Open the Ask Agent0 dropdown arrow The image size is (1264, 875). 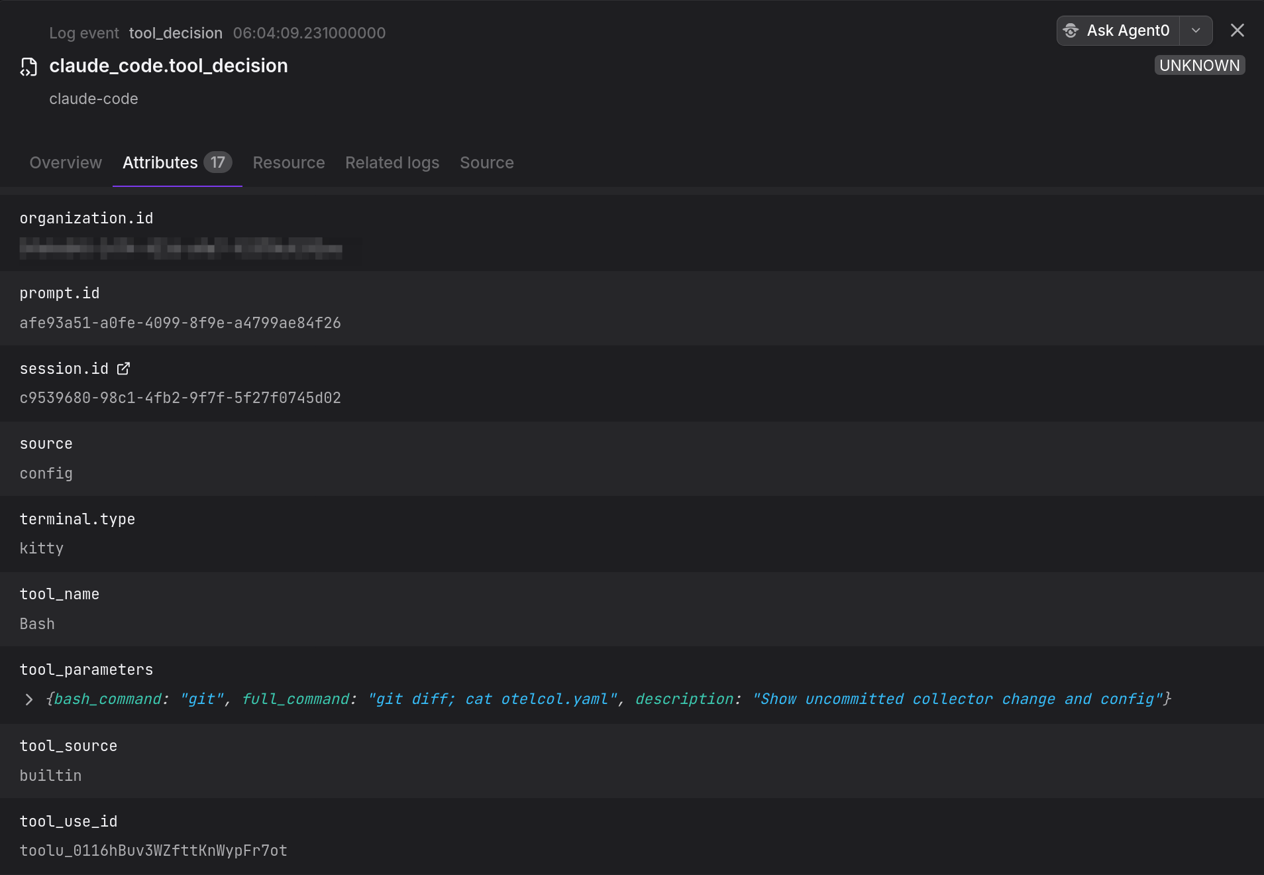[1196, 30]
